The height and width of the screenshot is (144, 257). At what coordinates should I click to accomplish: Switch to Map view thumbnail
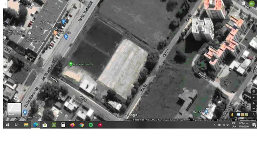[14, 110]
